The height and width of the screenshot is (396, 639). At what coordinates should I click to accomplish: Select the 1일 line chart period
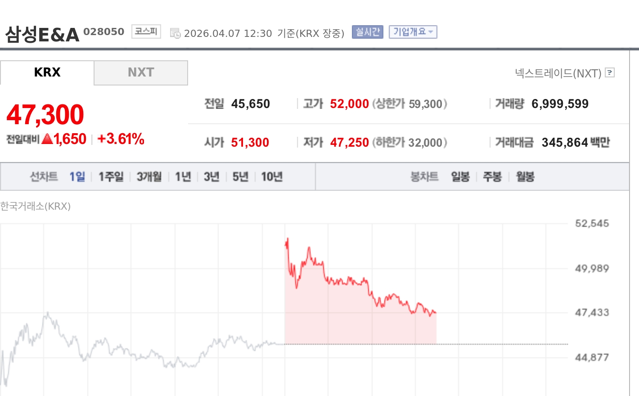point(77,176)
